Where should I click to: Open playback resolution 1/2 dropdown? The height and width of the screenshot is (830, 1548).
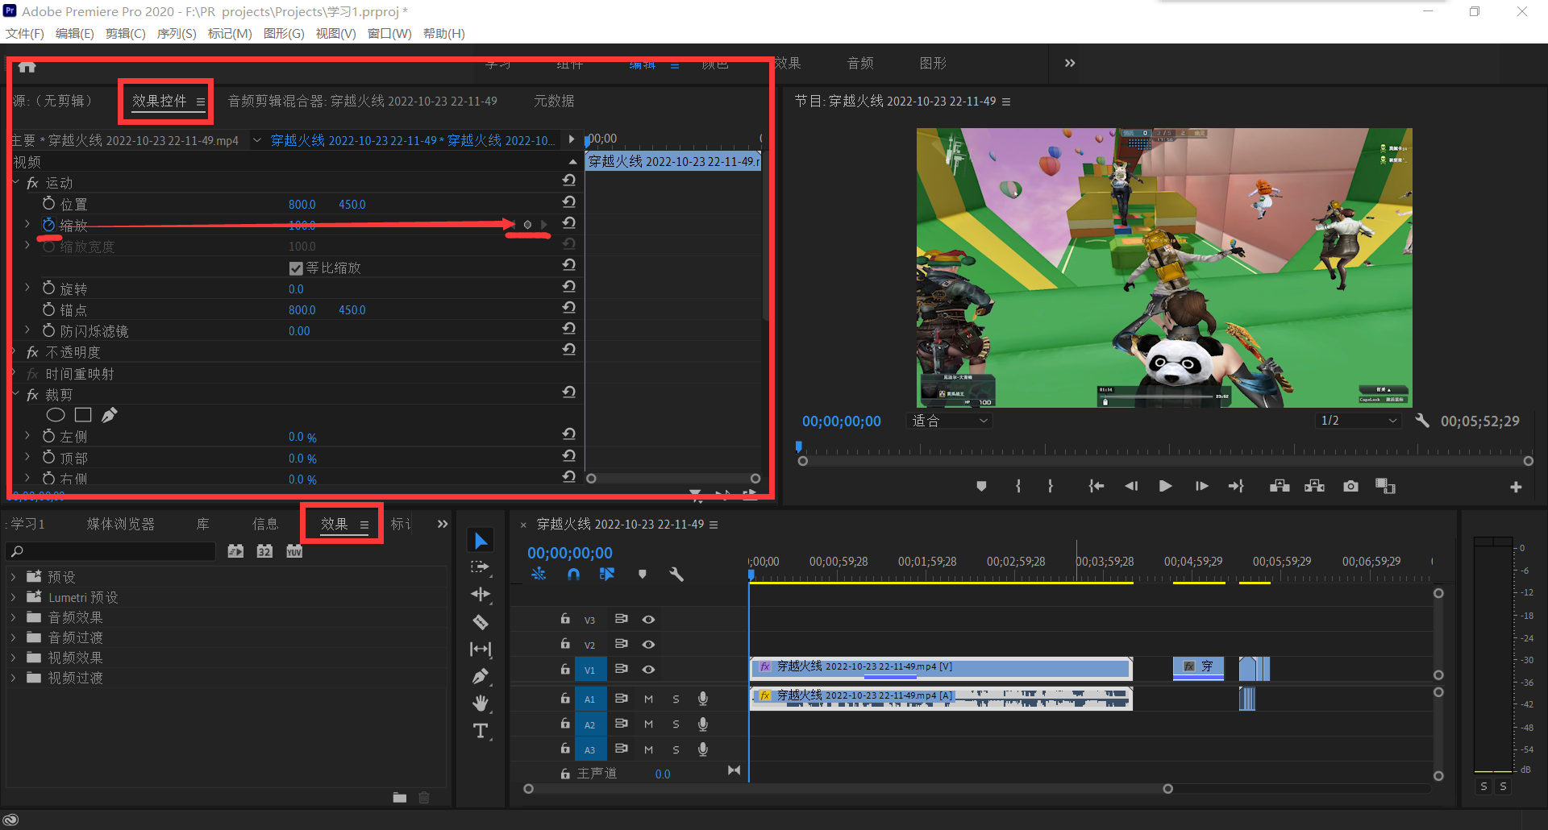[x=1359, y=421]
